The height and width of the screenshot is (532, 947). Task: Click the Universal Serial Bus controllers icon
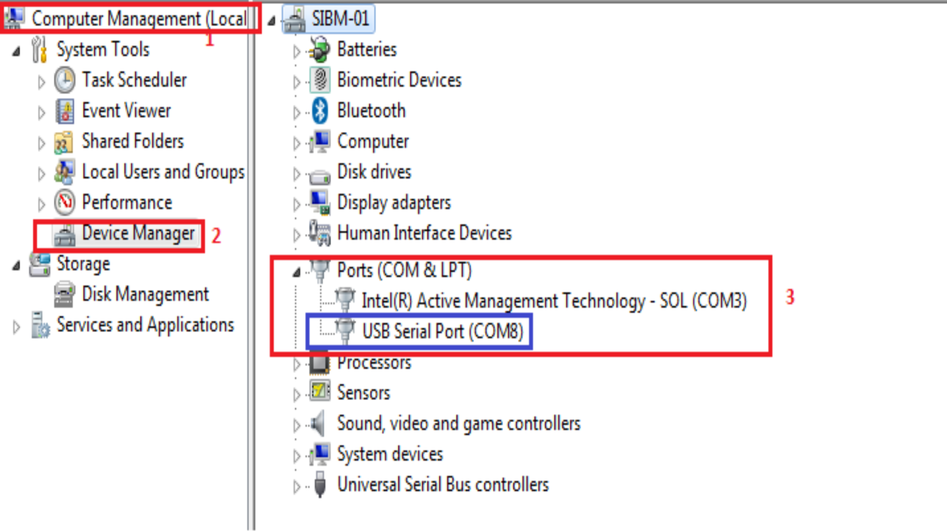click(x=320, y=485)
